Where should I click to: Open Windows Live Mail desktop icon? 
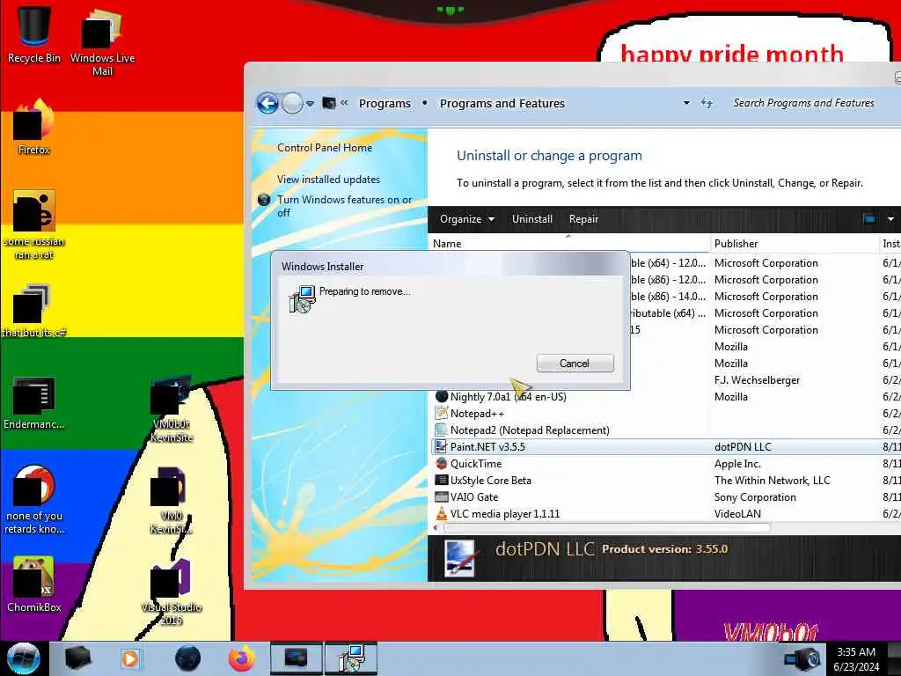[x=102, y=41]
